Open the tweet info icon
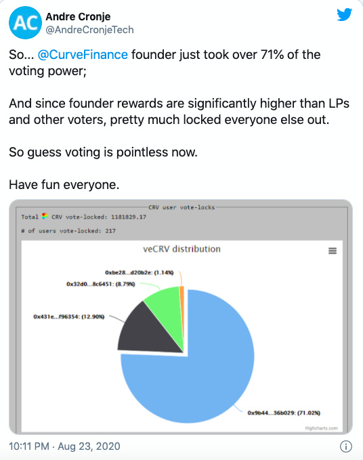 [x=345, y=446]
